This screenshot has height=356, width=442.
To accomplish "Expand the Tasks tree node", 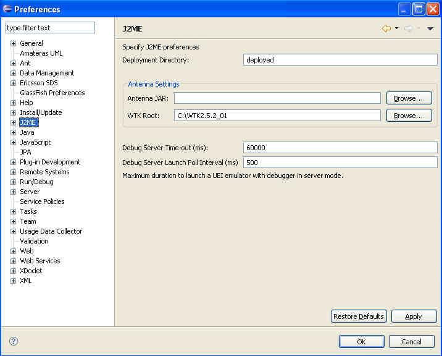I will 13,211.
